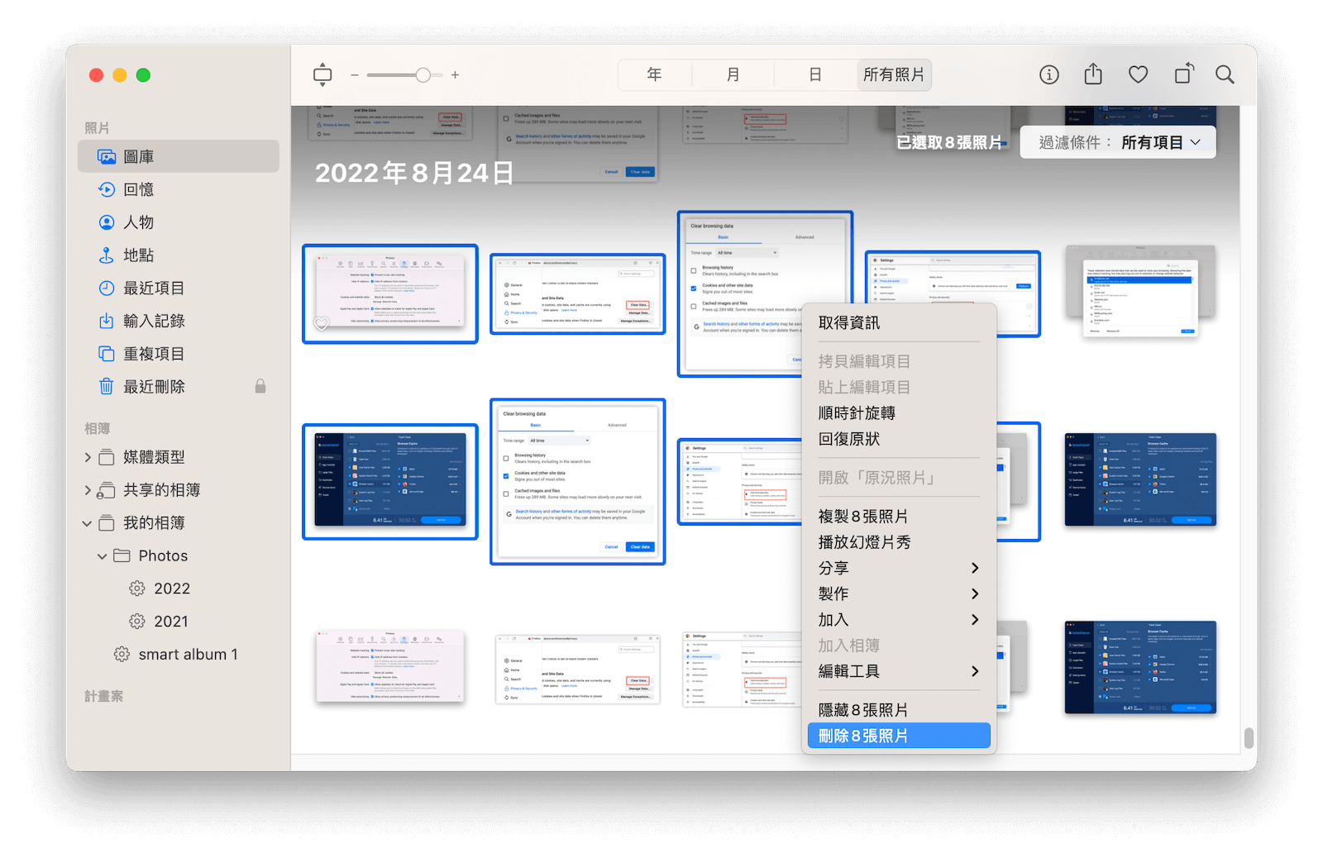1323x858 pixels.
Task: Click the 已選取8張照片 status text
Action: click(949, 142)
